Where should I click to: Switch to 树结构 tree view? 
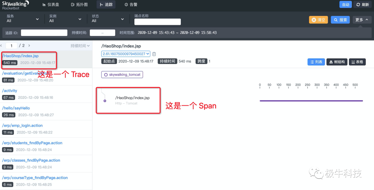(337, 62)
